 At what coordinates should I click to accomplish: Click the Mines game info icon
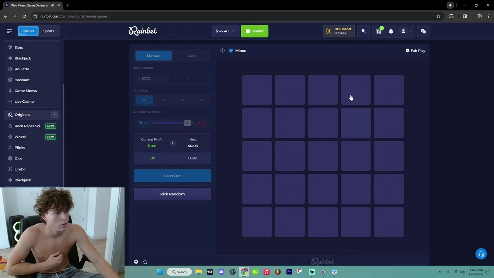(223, 51)
